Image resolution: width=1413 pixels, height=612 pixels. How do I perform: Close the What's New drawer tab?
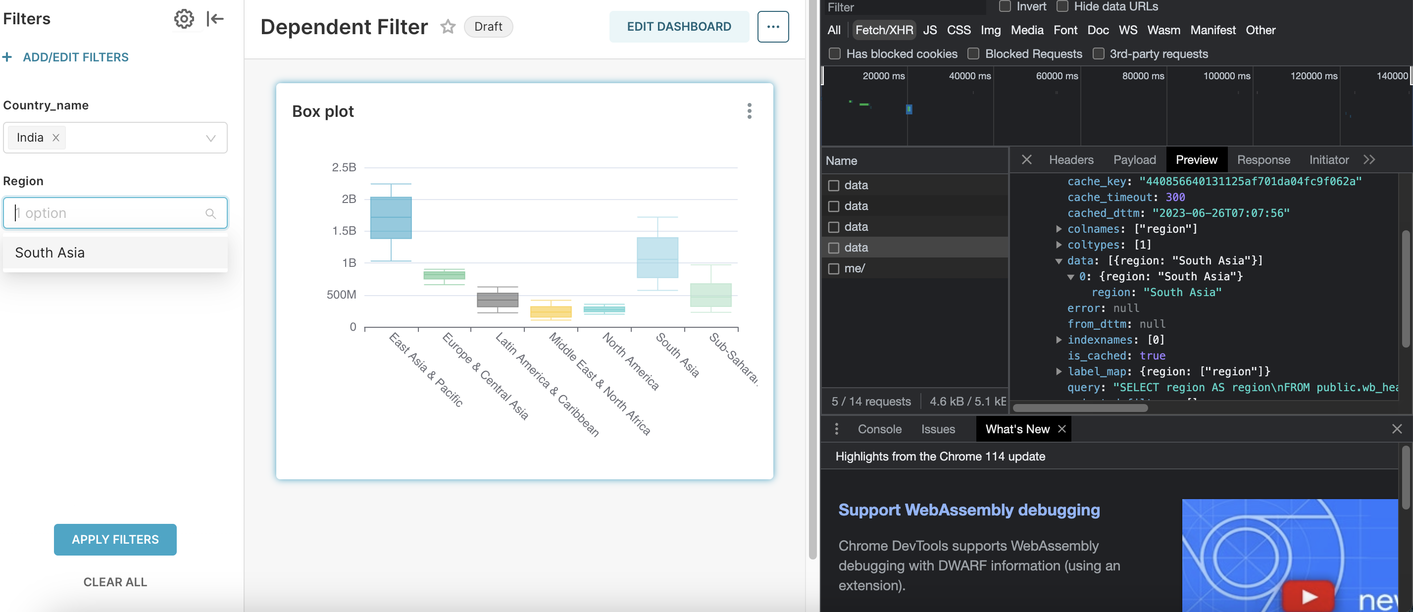[1062, 429]
